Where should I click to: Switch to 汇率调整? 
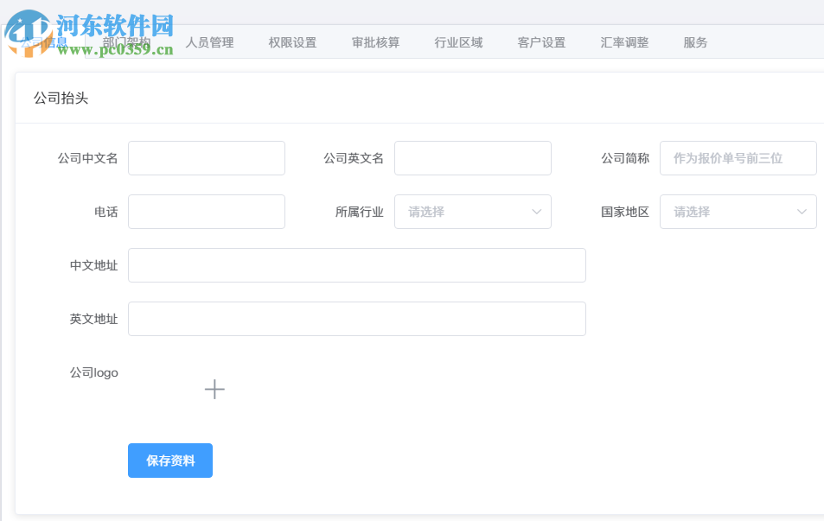[623, 41]
